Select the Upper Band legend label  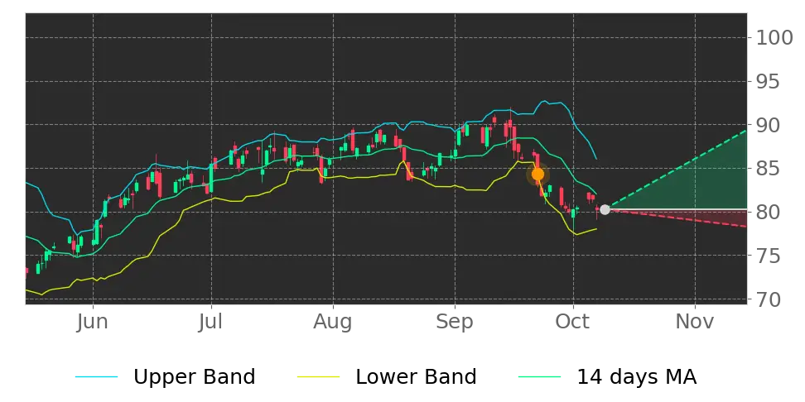pos(194,377)
